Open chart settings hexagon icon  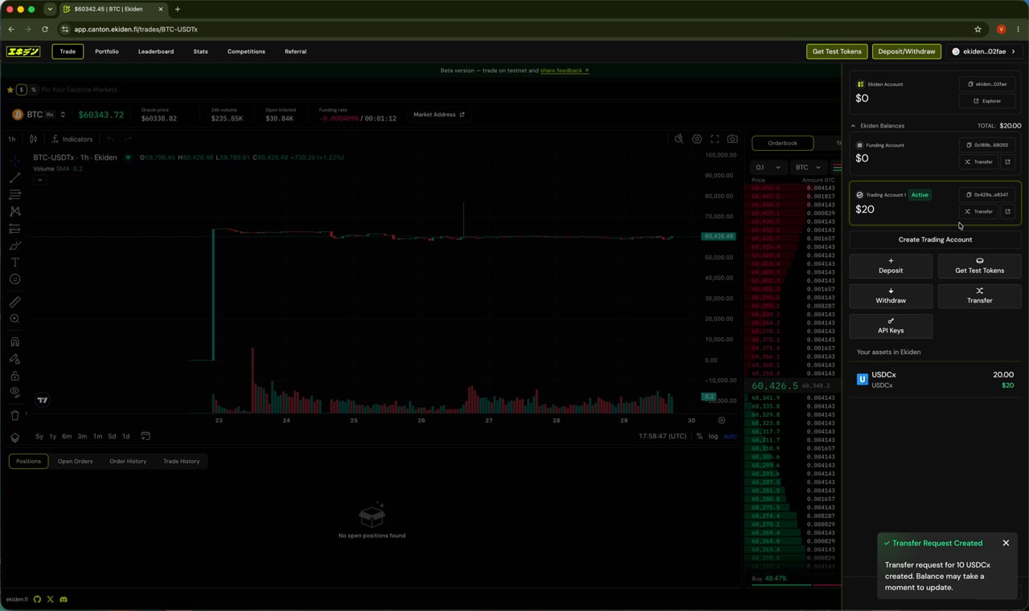pyautogui.click(x=697, y=139)
